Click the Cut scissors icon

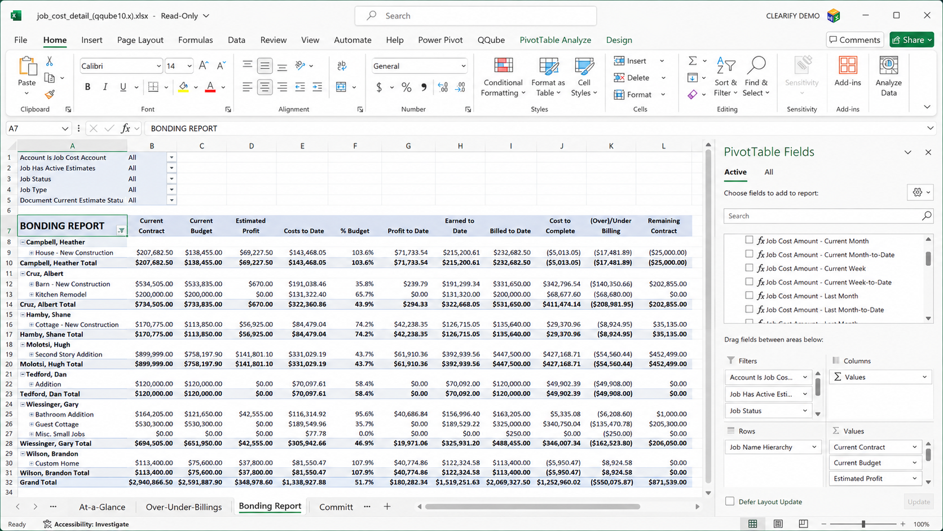click(50, 61)
